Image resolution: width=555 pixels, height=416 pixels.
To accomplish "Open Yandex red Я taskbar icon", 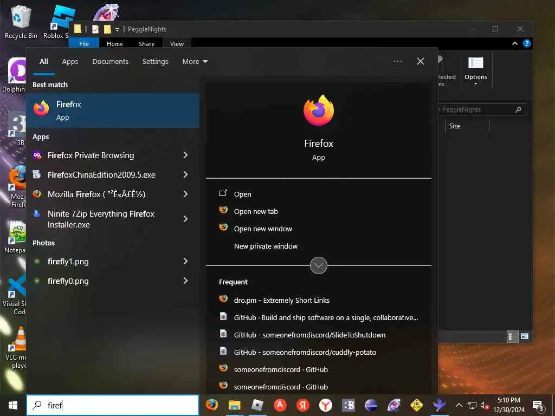I will [x=302, y=405].
